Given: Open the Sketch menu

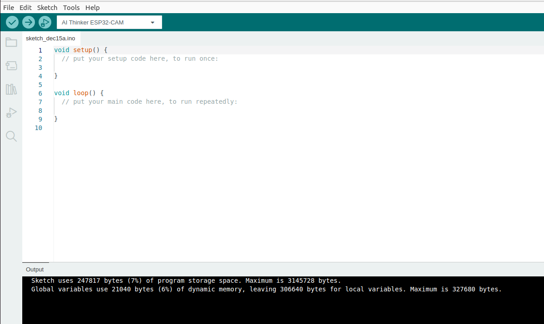Looking at the screenshot, I should pos(47,8).
